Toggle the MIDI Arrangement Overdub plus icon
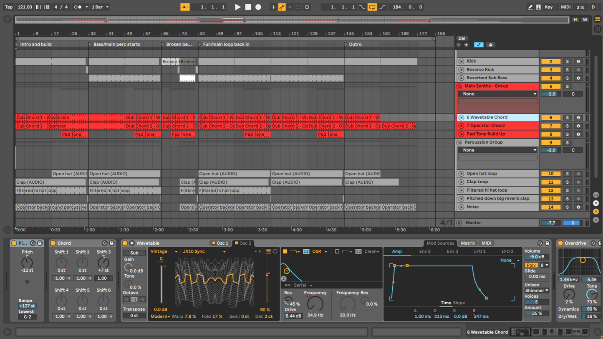Image resolution: width=603 pixels, height=339 pixels. 273,7
